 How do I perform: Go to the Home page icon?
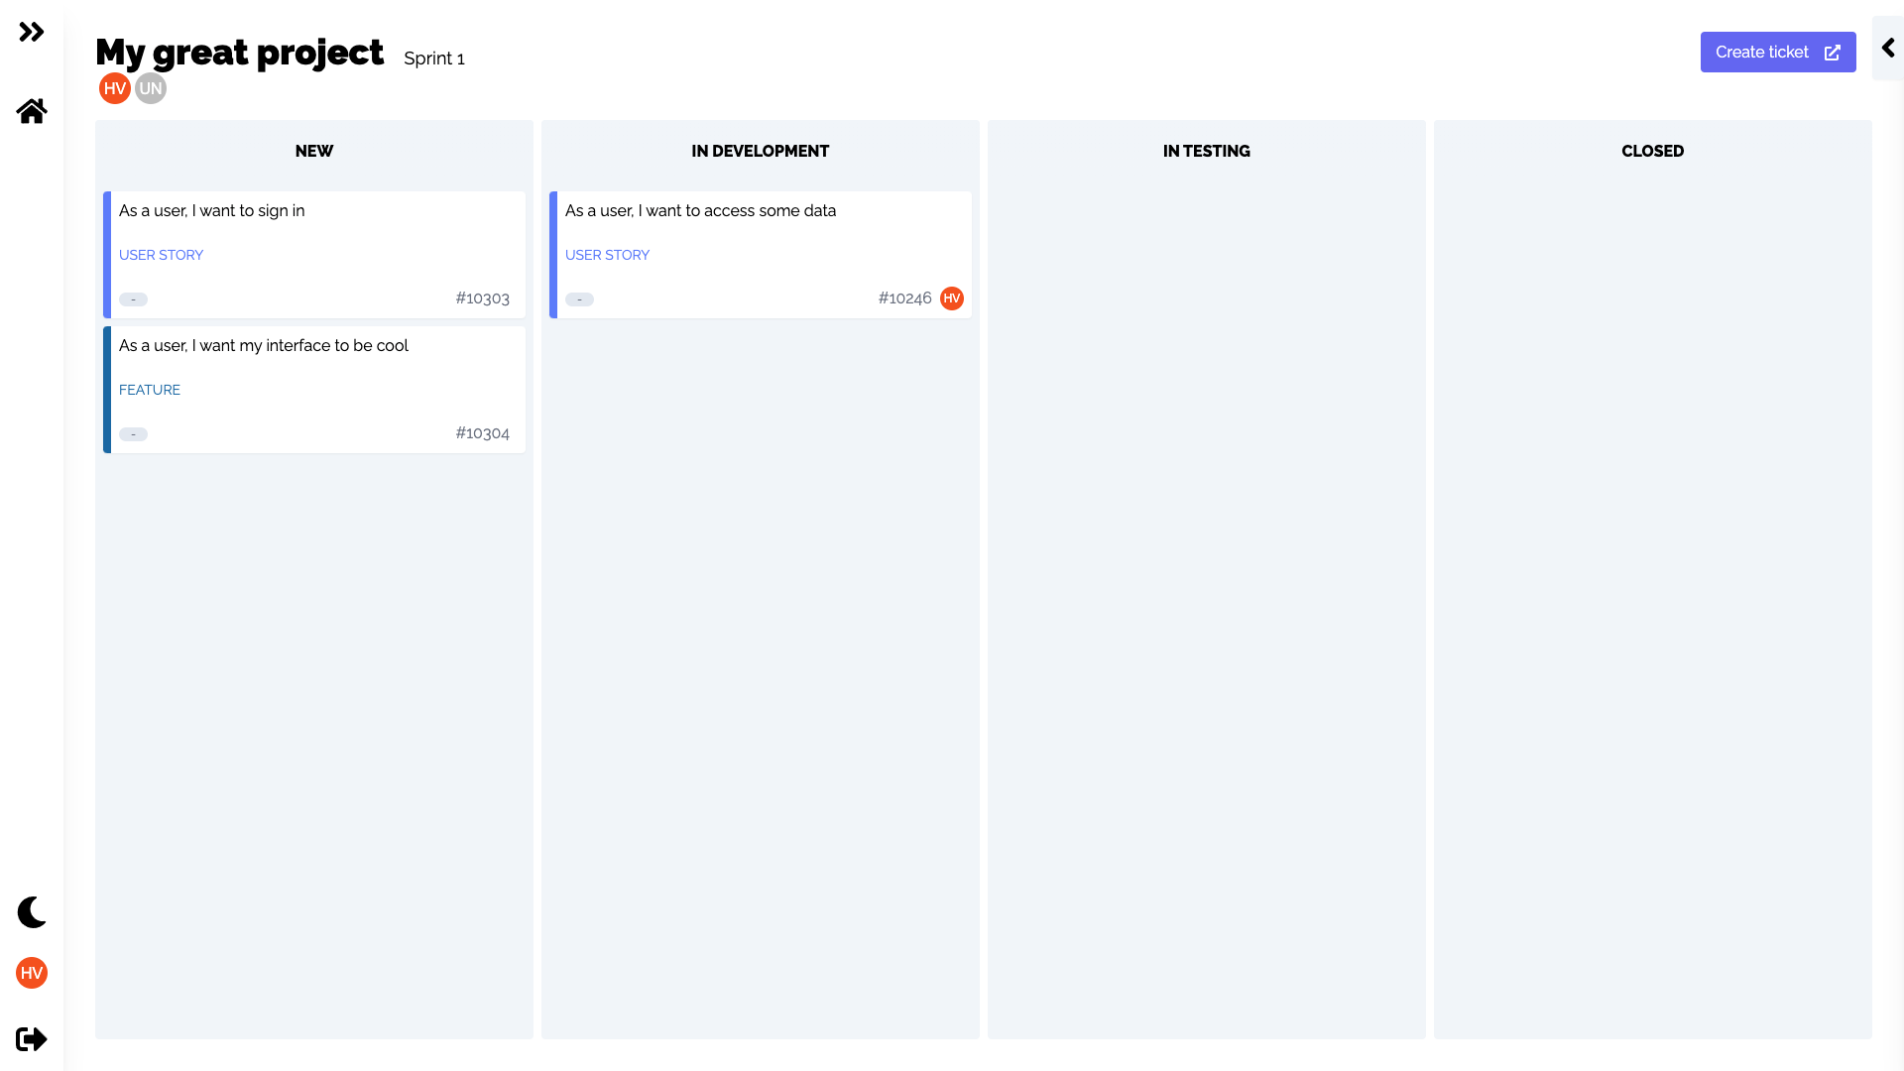32,111
